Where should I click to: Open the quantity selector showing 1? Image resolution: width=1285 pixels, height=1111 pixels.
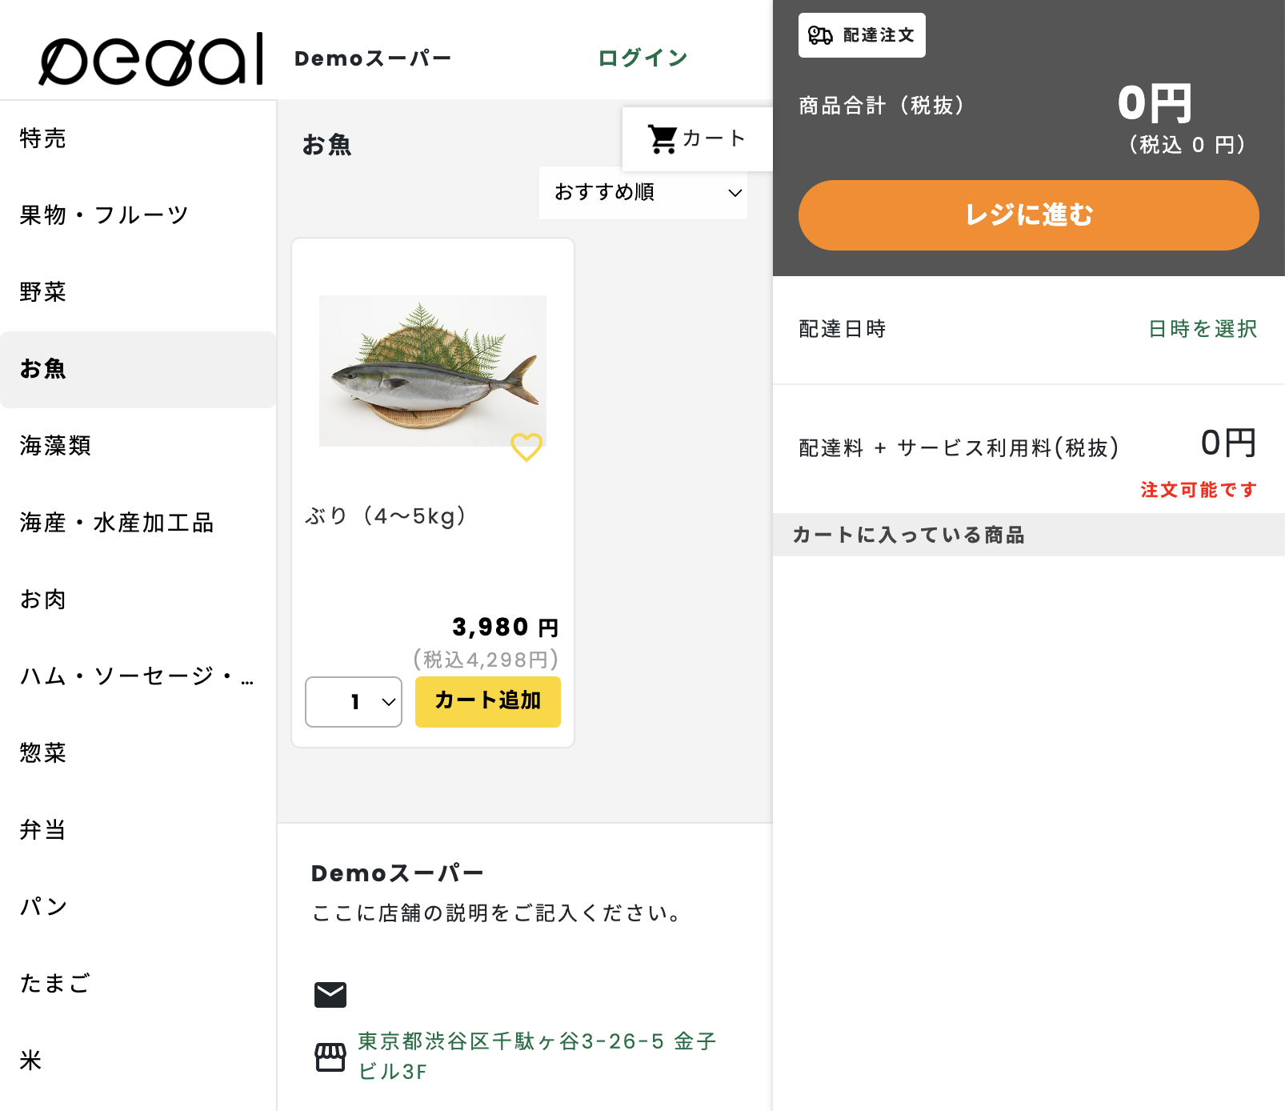[353, 702]
